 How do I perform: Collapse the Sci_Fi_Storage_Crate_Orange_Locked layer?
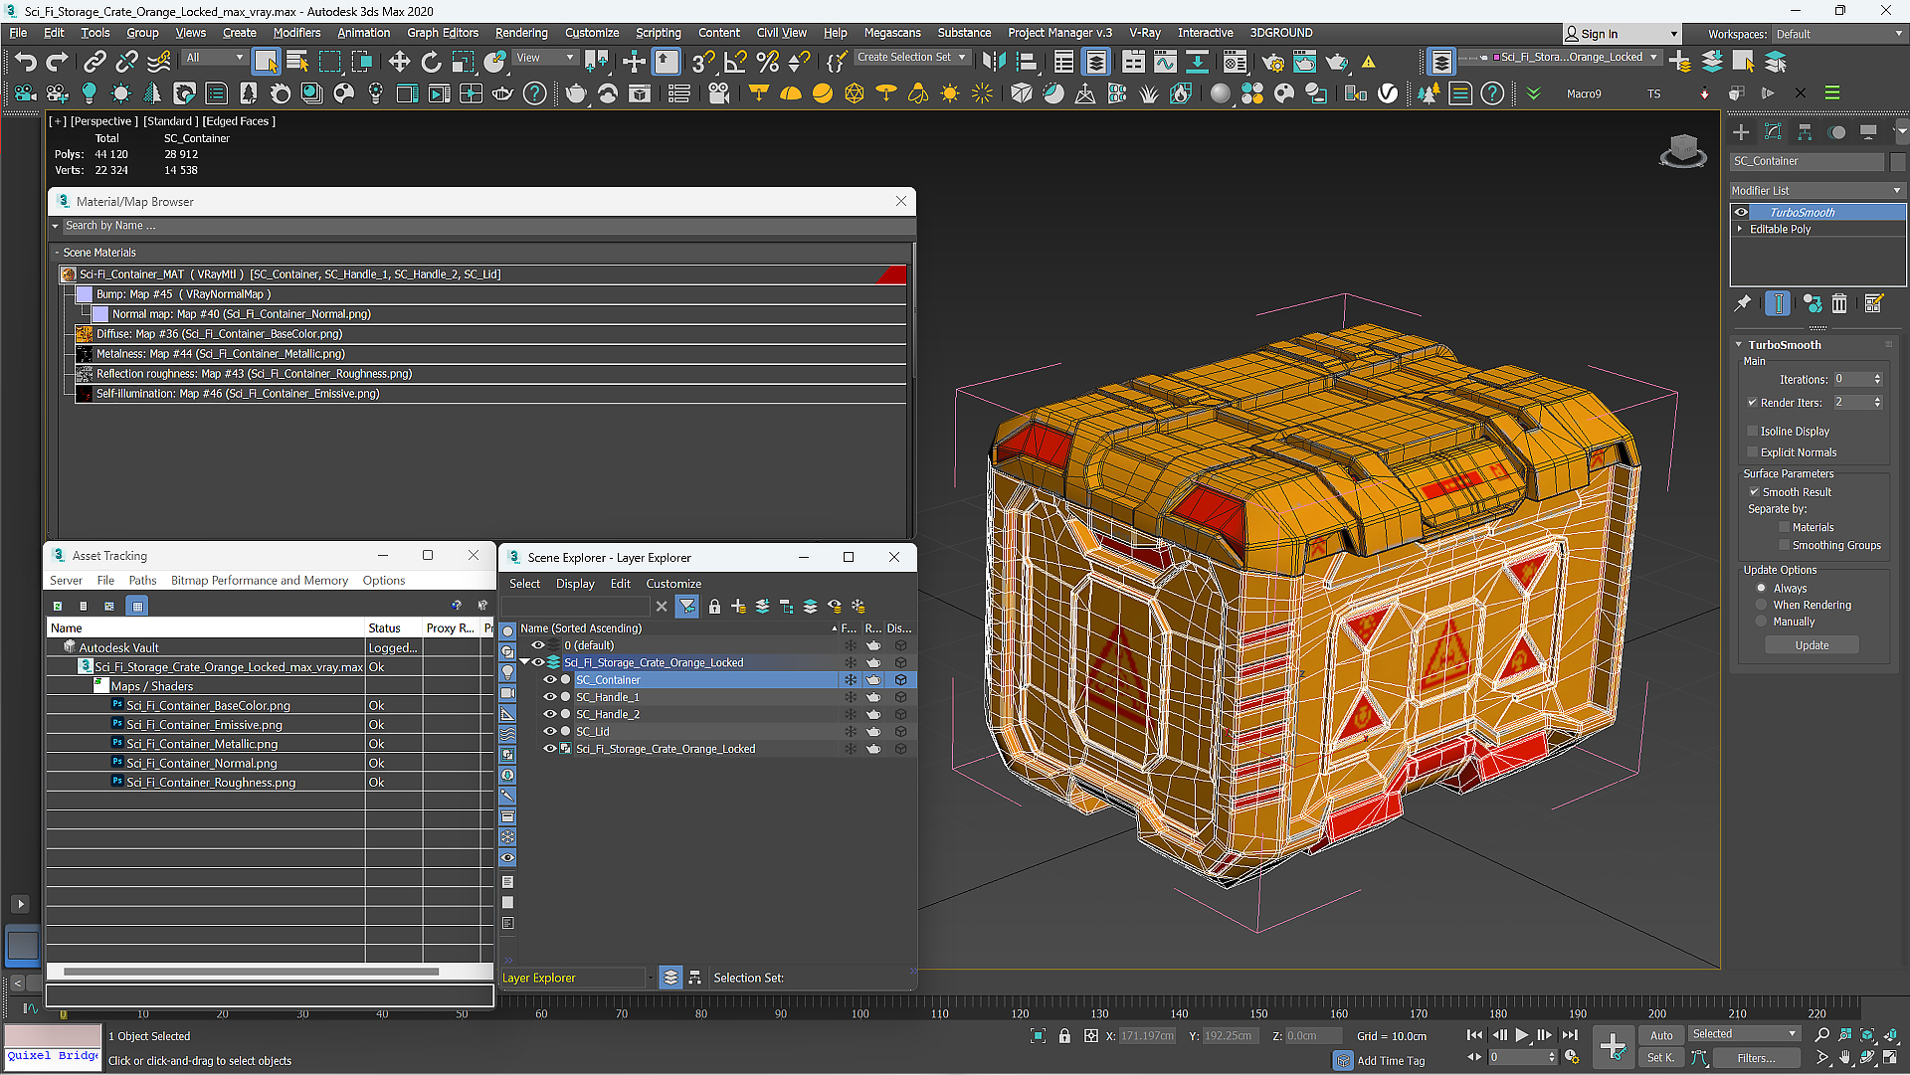[x=524, y=662]
